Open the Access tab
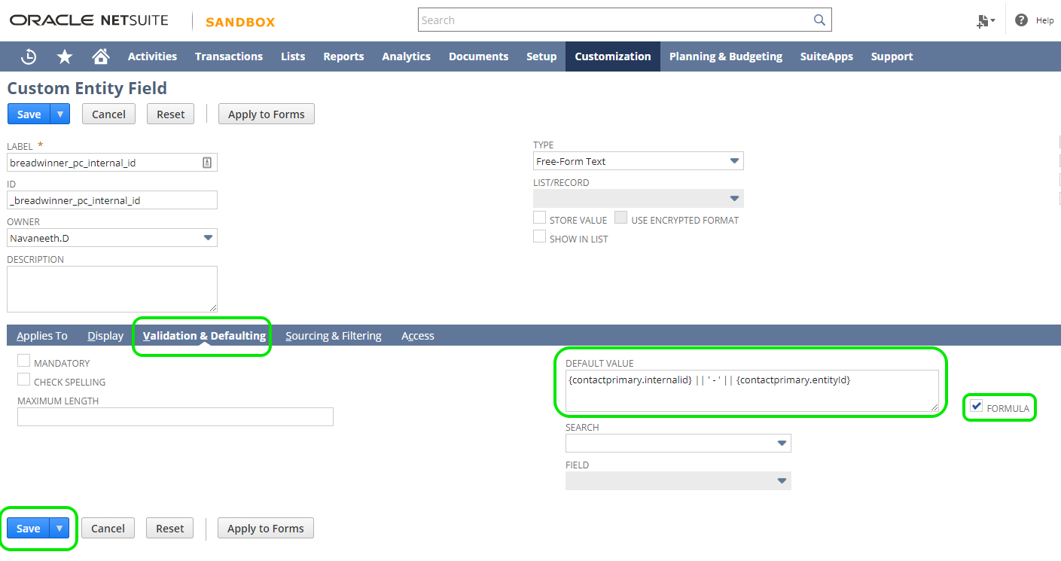1061x561 pixels. 418,336
